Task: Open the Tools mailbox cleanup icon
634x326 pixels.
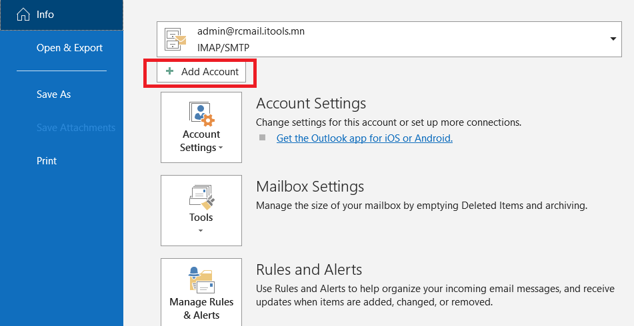Action: click(x=201, y=198)
